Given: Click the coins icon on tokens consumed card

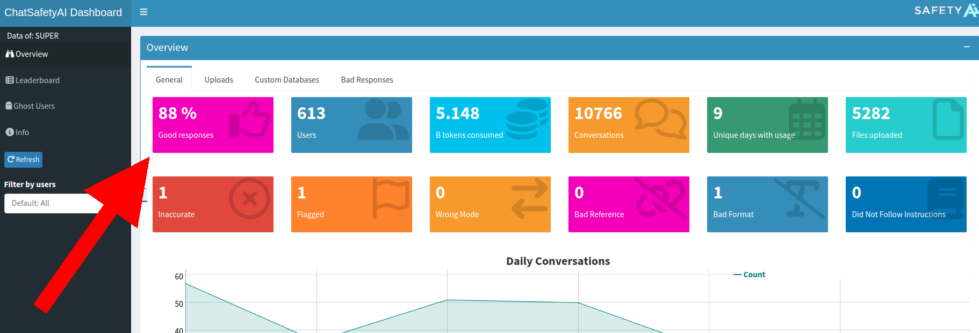Looking at the screenshot, I should pos(527,120).
